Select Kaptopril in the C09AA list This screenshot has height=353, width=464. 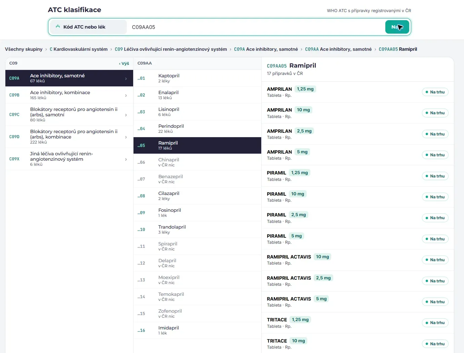tap(197, 78)
